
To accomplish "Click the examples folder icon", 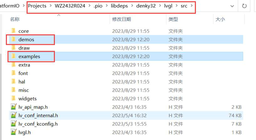I will tap(13, 56).
